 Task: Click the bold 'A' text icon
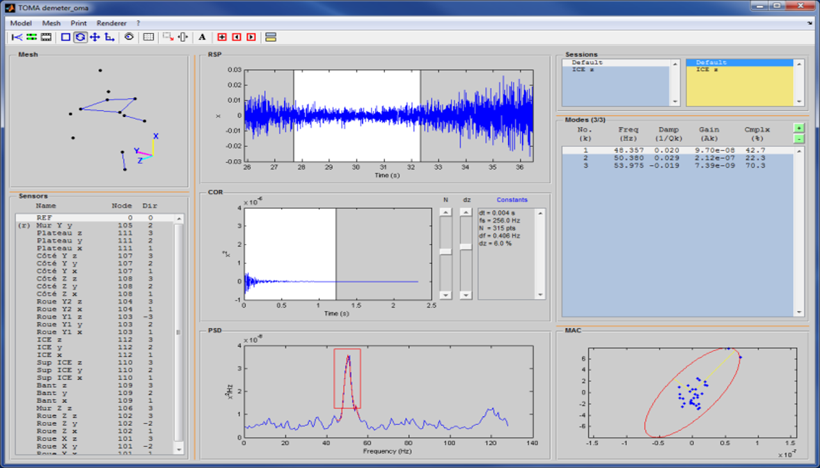tap(202, 37)
